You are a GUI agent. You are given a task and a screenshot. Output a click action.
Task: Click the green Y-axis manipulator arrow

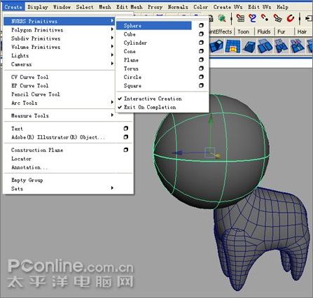click(x=211, y=118)
